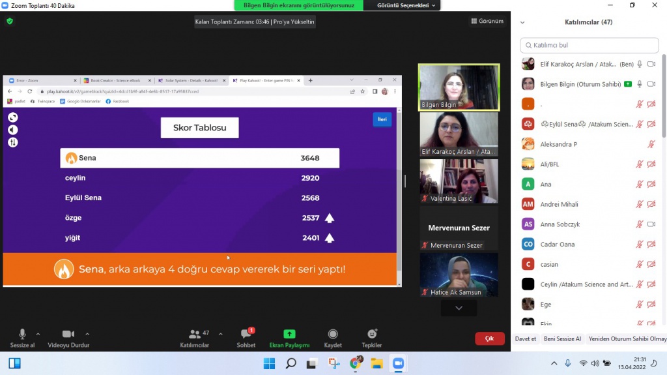Expand arrow next to Katılımcılar
Image resolution: width=667 pixels, height=375 pixels.
(x=220, y=334)
